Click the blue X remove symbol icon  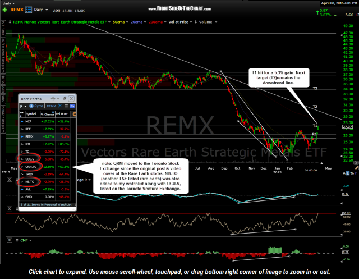pos(60,106)
